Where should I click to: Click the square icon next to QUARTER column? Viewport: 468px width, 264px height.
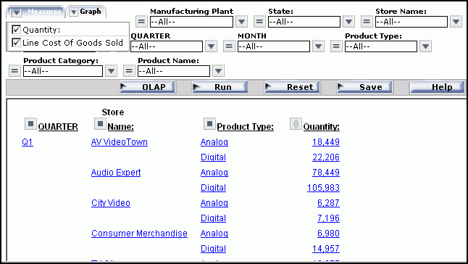pos(30,123)
